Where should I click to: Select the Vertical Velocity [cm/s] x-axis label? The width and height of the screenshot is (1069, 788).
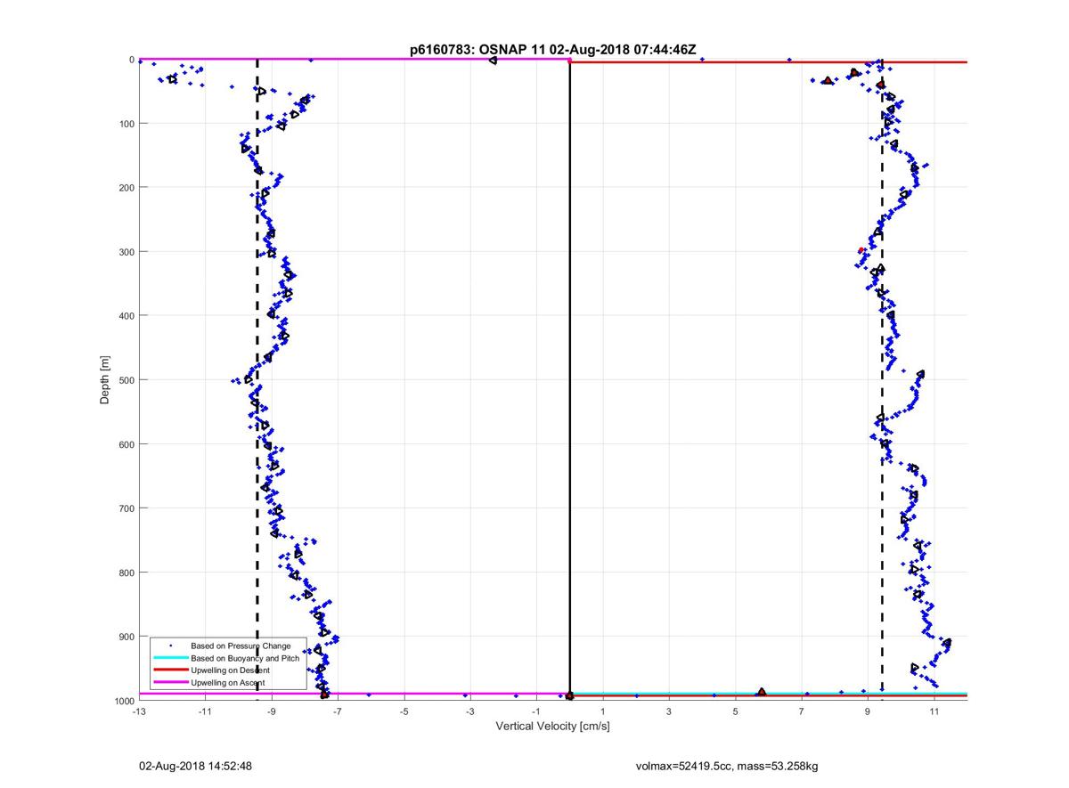552,727
